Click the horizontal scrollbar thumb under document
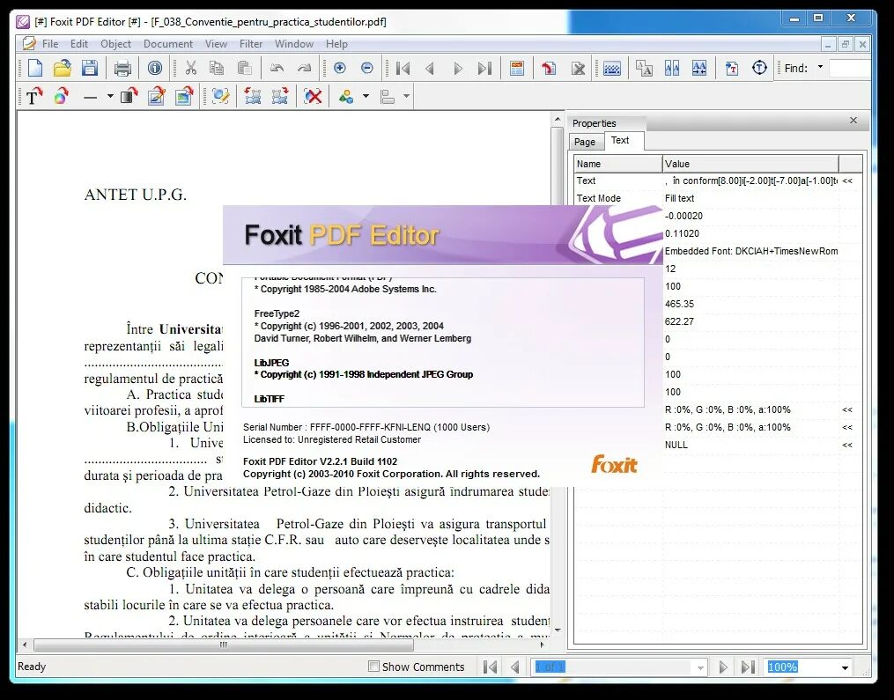 [x=224, y=645]
